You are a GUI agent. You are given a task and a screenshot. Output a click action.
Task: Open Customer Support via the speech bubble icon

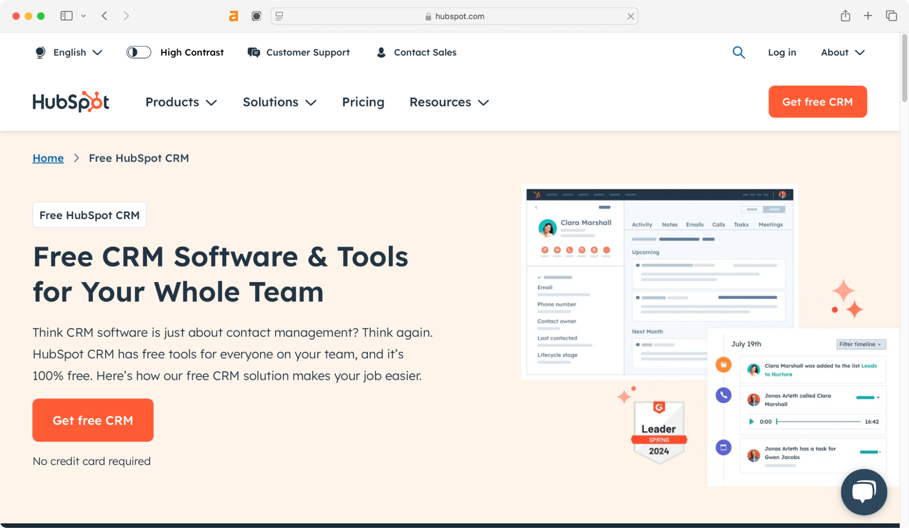(254, 52)
